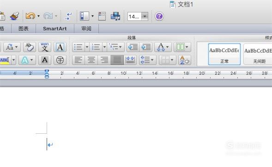The width and height of the screenshot is (272, 167).
Task: Toggle show paragraph marks icon
Action: (x=68, y=16)
